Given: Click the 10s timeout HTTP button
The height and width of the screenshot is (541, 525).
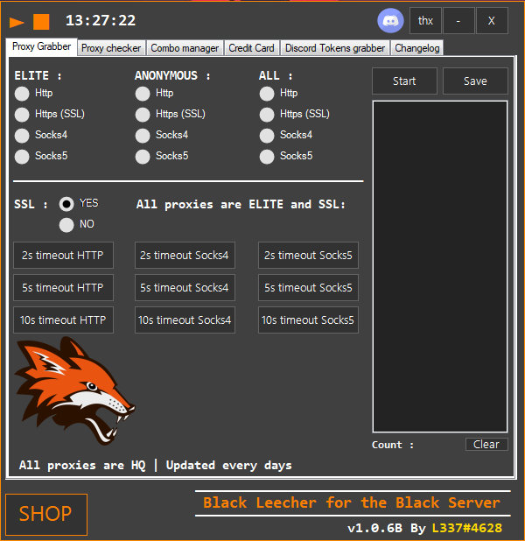Looking at the screenshot, I should click(x=63, y=320).
